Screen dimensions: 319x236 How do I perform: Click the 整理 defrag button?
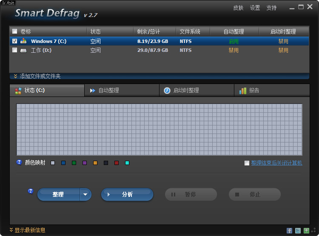tap(59, 194)
